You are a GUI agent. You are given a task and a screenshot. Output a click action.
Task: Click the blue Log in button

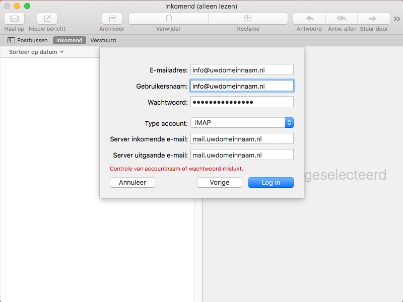[271, 182]
